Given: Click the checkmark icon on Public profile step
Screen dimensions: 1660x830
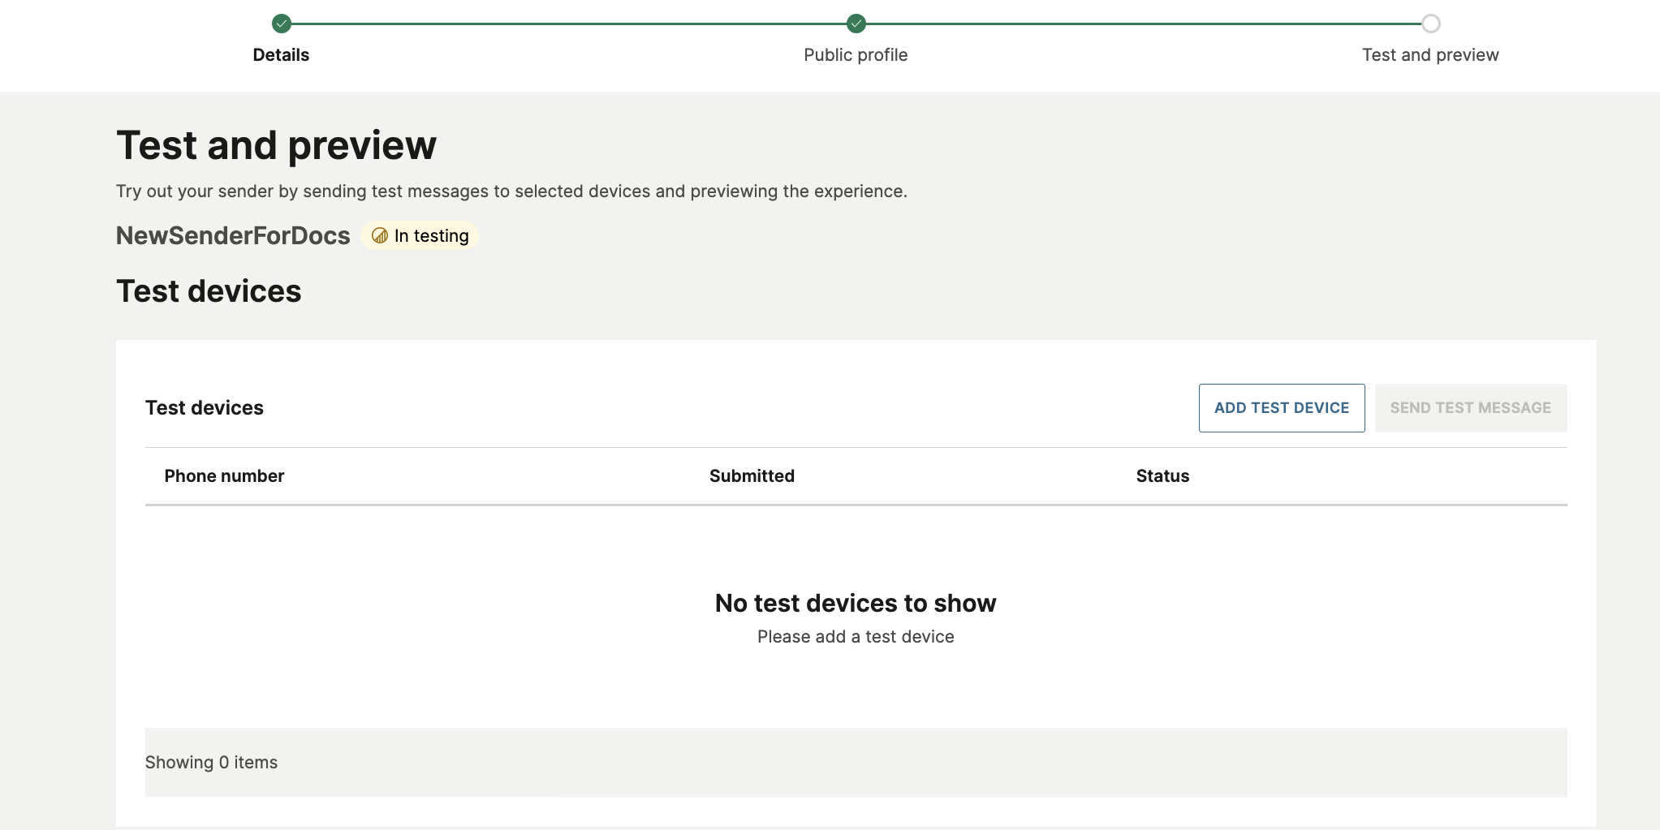Looking at the screenshot, I should click(856, 24).
